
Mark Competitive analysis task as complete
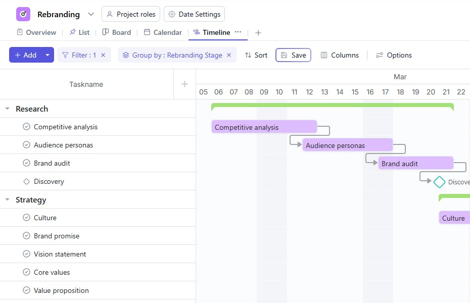27,127
